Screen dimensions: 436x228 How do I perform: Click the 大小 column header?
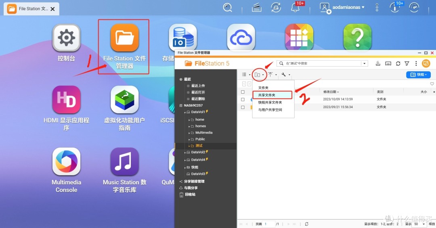[423, 92]
